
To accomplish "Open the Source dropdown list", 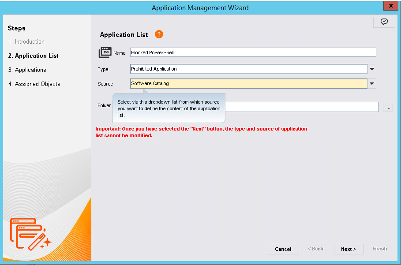I will [371, 83].
